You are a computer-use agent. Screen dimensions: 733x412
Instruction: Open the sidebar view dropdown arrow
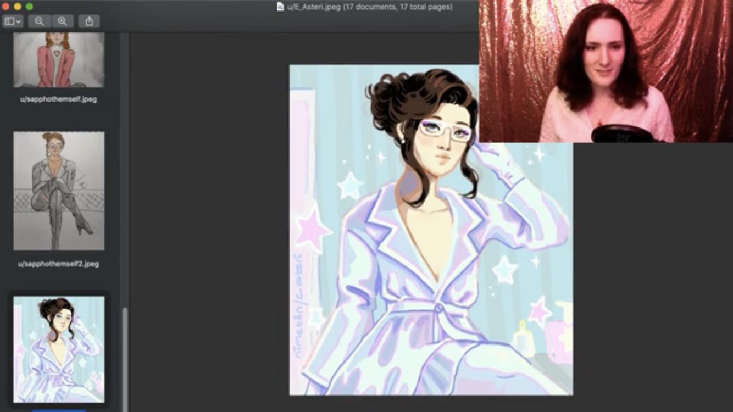point(19,21)
